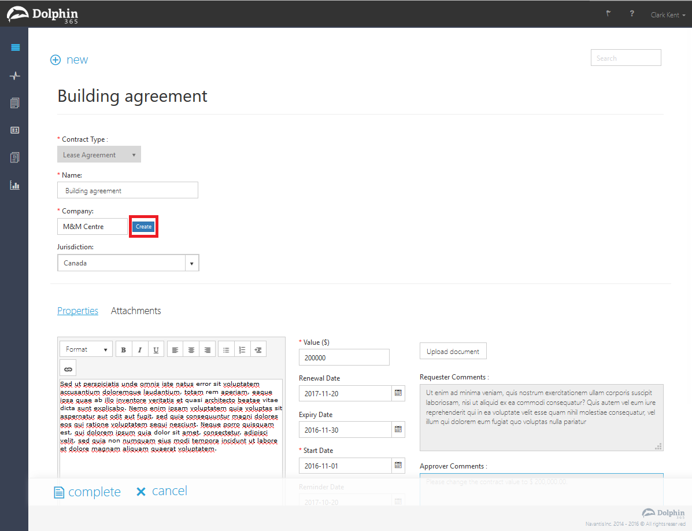Click into the Value ($) field
Viewport: 692px width, 531px height.
[344, 357]
